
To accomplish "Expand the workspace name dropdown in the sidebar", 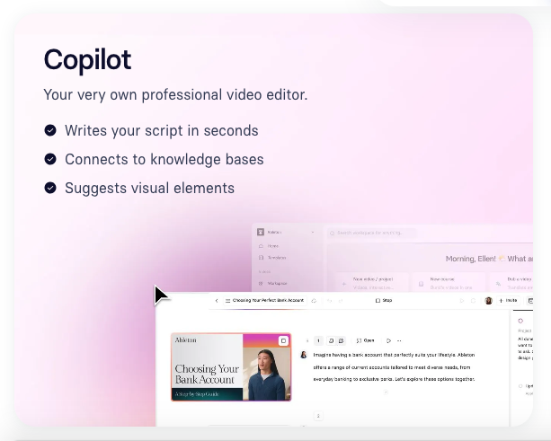I will pyautogui.click(x=313, y=231).
